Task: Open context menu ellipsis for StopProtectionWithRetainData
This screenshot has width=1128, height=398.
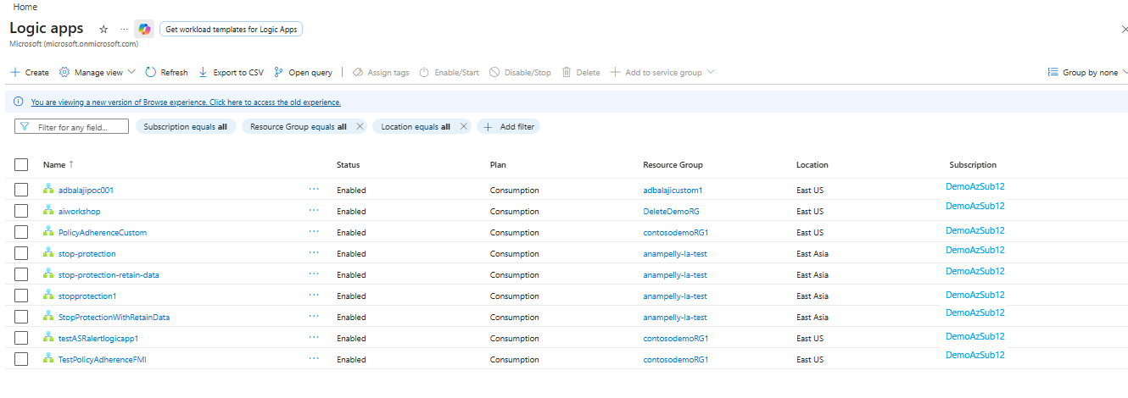Action: pyautogui.click(x=314, y=317)
